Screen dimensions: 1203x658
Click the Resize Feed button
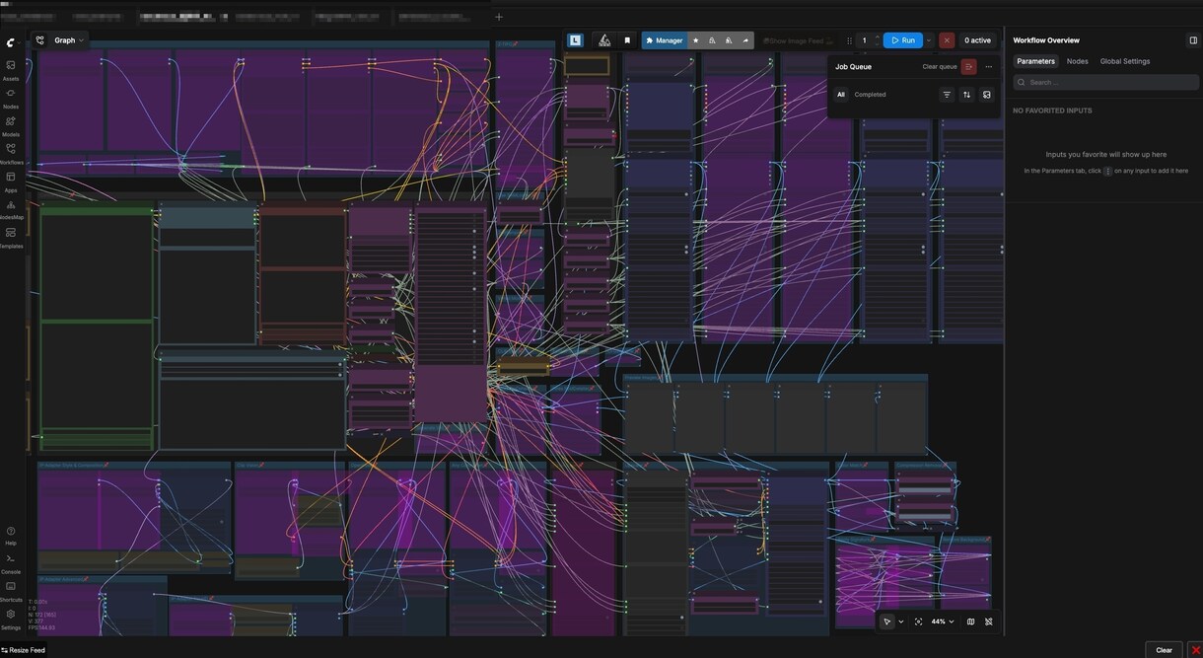[x=23, y=650]
